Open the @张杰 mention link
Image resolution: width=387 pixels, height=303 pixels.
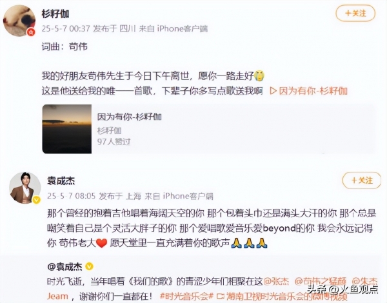(277, 281)
